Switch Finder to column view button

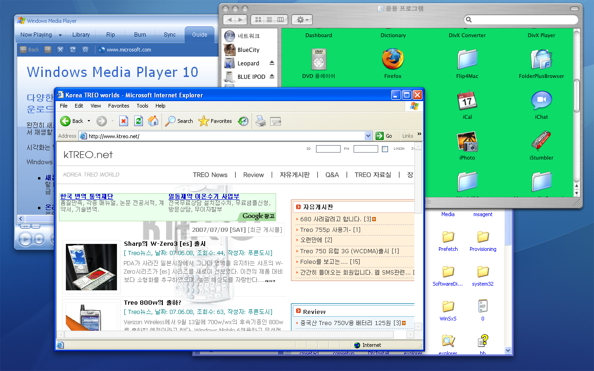pos(280,19)
